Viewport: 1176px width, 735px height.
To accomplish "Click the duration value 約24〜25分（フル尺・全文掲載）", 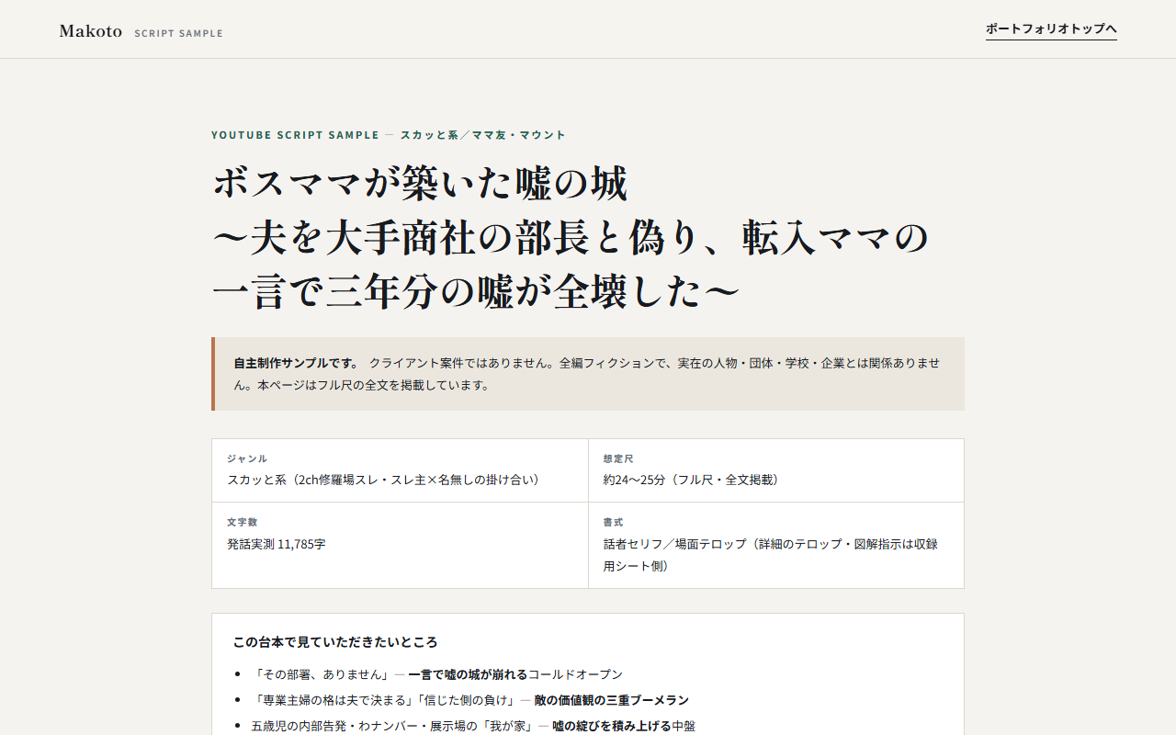I will [694, 480].
